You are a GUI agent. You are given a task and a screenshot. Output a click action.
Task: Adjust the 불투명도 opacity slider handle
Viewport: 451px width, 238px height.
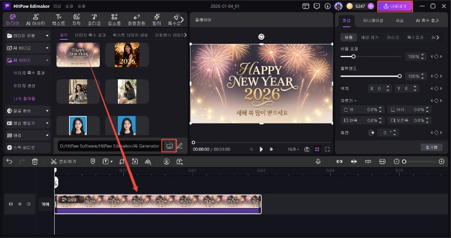coord(399,76)
